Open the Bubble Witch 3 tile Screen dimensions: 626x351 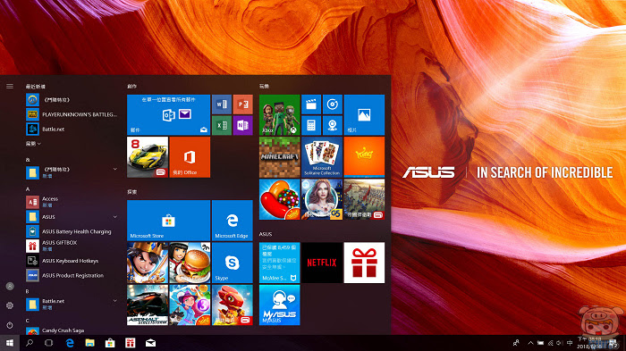tap(190, 305)
